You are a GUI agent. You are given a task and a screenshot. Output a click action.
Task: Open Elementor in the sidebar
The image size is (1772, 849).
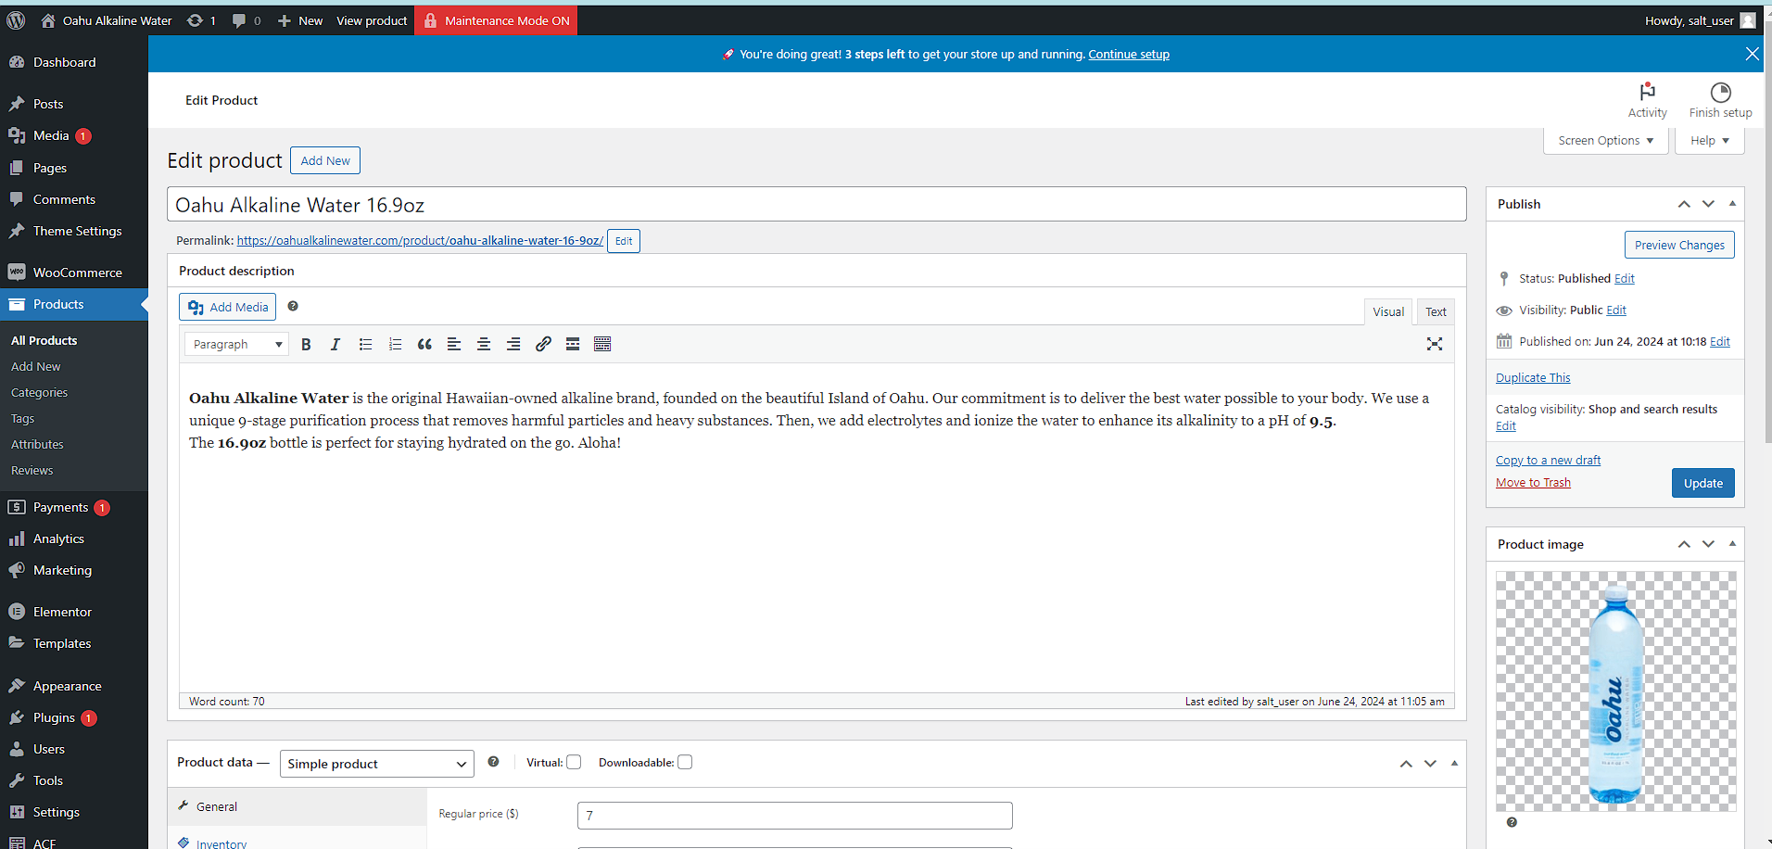tap(74, 612)
